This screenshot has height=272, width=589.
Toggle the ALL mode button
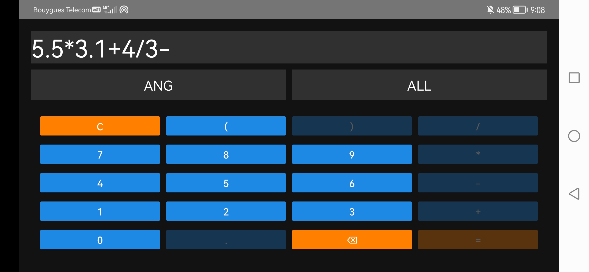[x=419, y=85]
